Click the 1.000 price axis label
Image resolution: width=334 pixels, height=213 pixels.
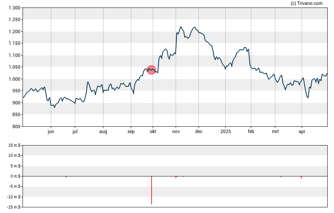14,79
